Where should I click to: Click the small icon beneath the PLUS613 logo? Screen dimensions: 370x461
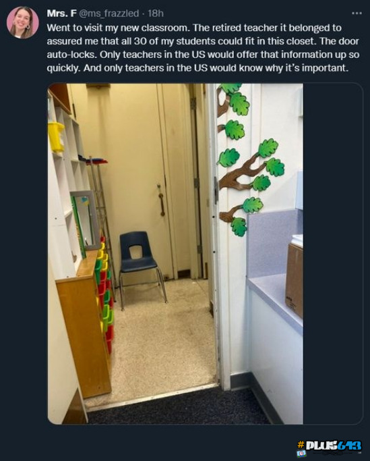click(301, 454)
